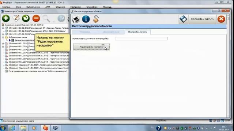Close the dialog with the red X icon

[221, 19]
